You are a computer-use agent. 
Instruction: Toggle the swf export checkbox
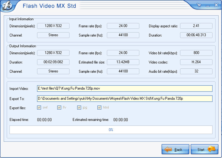click(39, 108)
